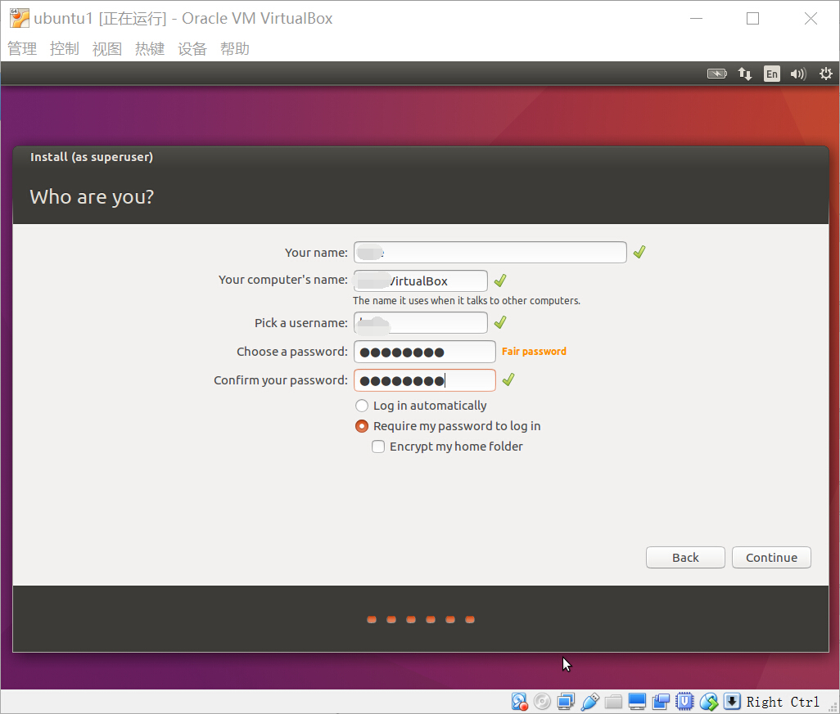
Task: Open the Ubuntu system power gear menu
Action: coord(825,74)
